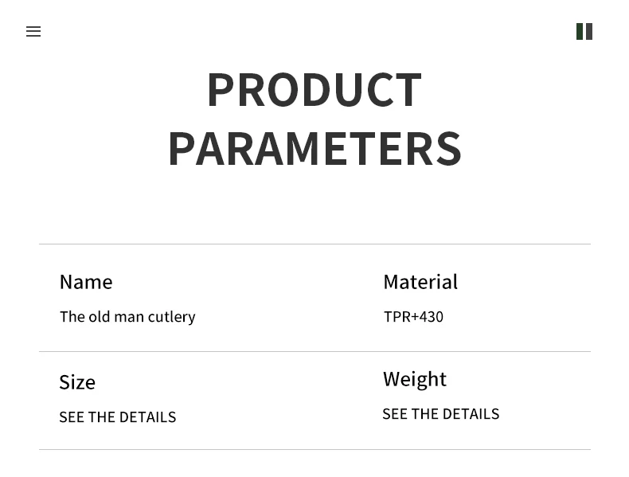Viewport: 629px width, 477px height.
Task: Click the value "The old man cutlery"
Action: point(127,317)
